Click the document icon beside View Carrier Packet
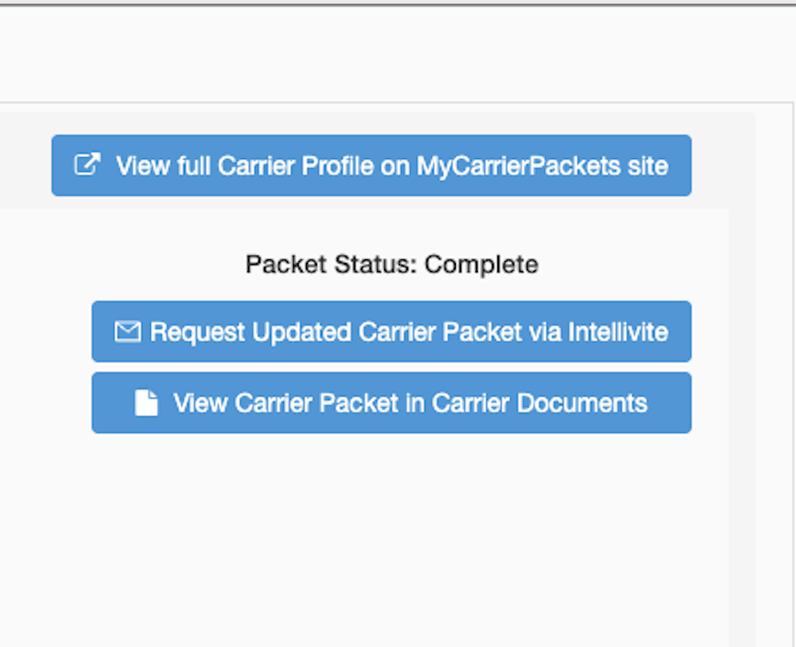The width and height of the screenshot is (796, 647). tap(146, 403)
